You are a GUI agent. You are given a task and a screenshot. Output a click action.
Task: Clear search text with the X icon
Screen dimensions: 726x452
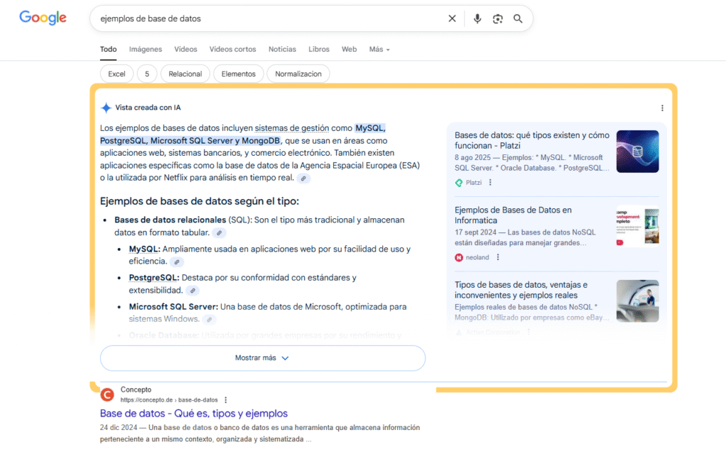[x=452, y=18]
